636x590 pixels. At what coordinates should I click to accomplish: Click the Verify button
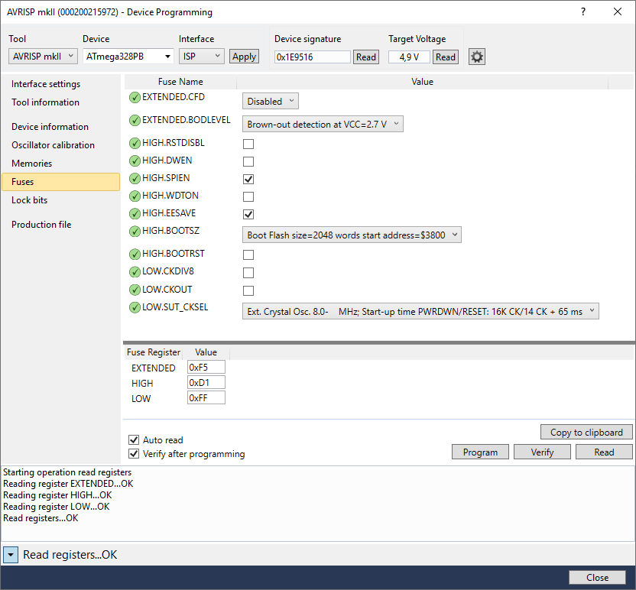(542, 452)
